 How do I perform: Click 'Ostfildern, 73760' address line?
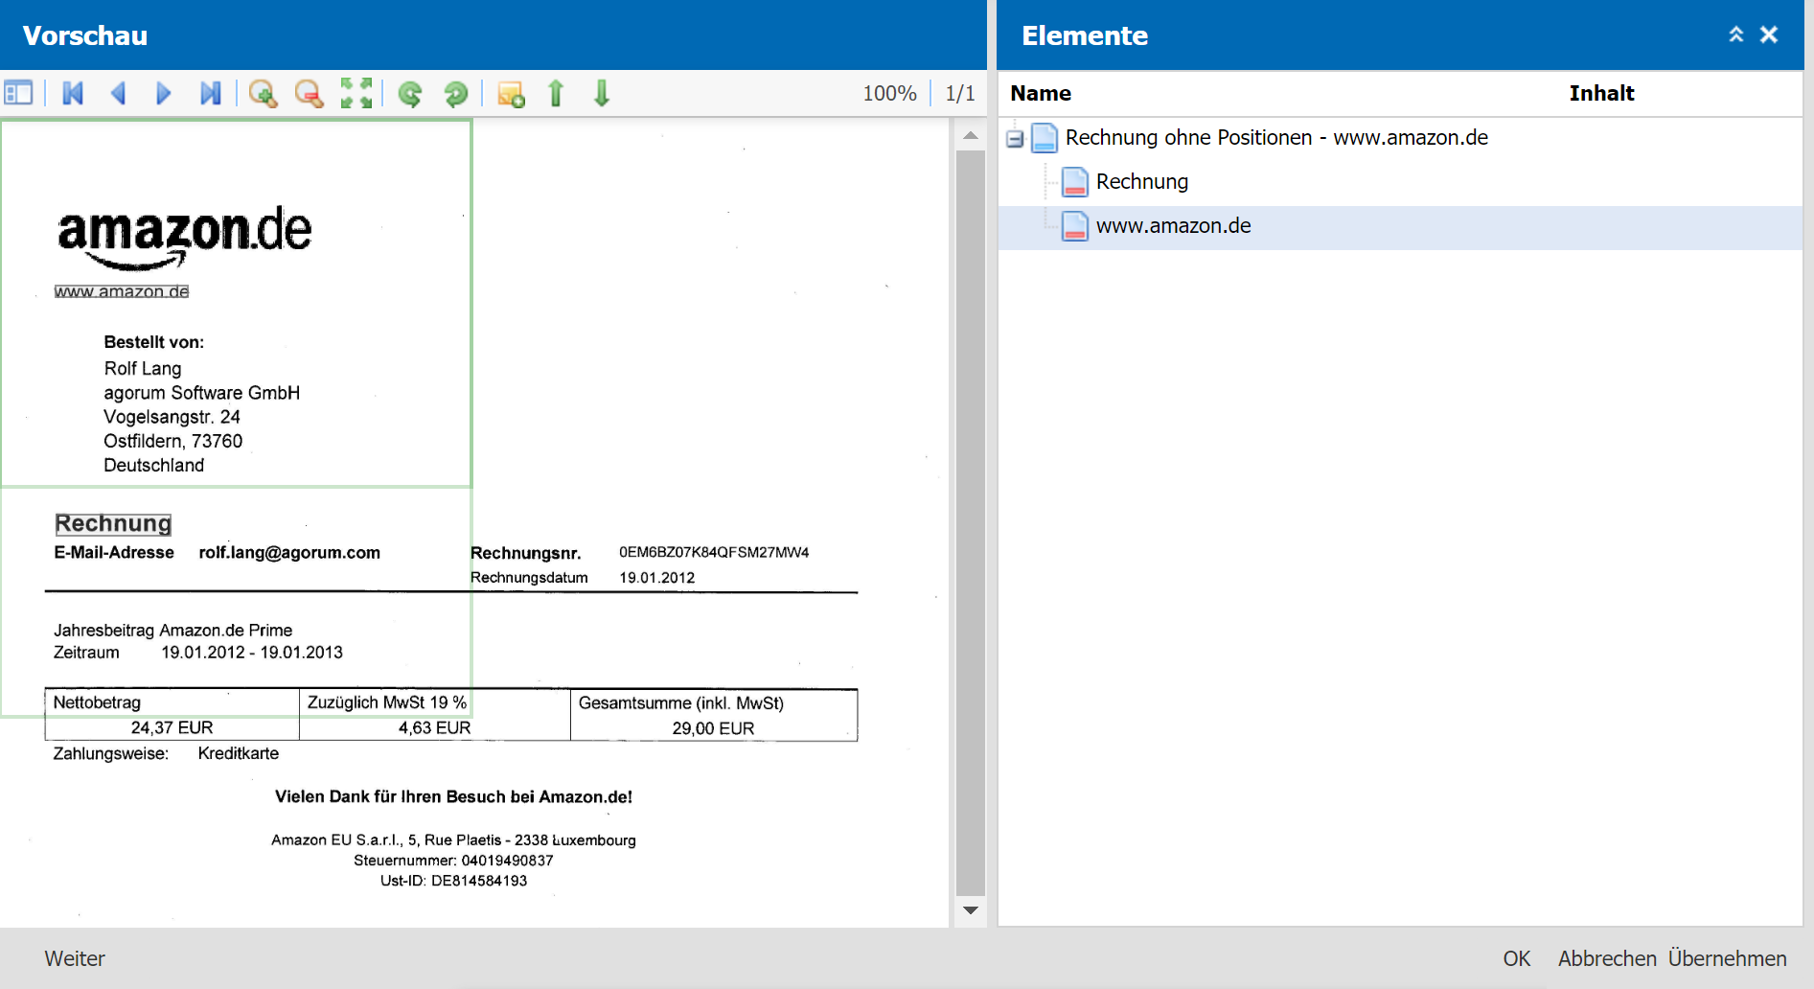pos(173,441)
